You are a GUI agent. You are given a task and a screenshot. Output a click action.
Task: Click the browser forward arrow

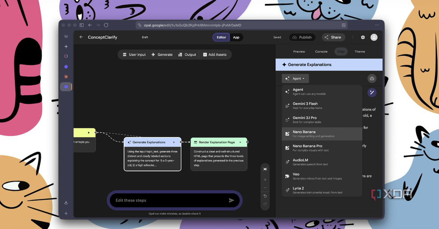coord(98,25)
